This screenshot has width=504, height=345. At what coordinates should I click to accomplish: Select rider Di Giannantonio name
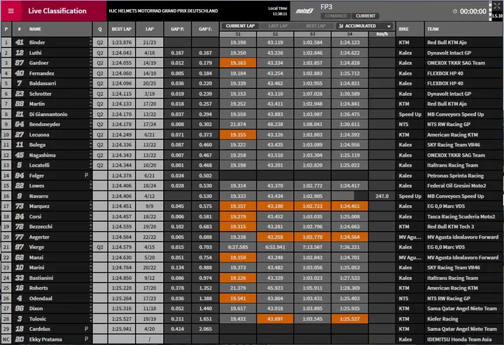point(48,114)
